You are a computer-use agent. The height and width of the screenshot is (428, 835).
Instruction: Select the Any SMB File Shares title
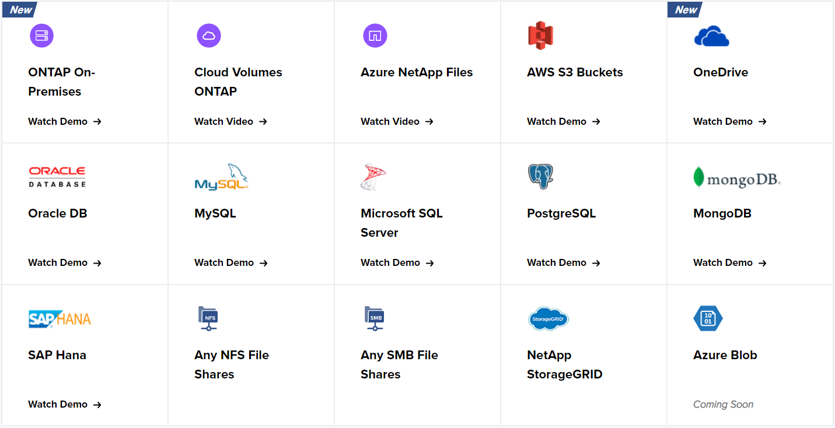399,364
